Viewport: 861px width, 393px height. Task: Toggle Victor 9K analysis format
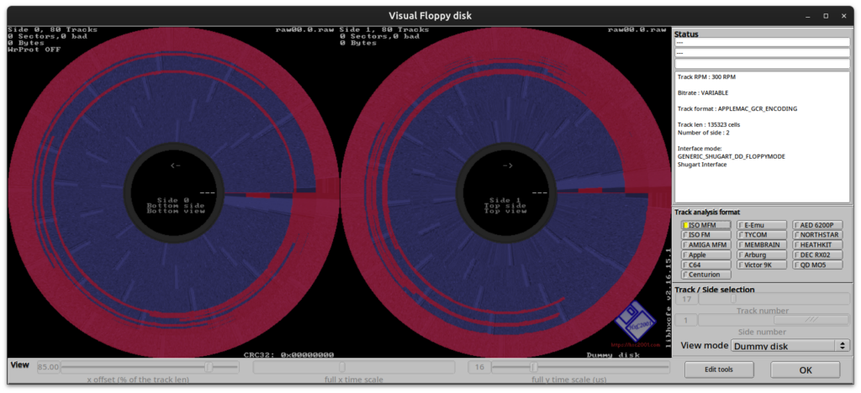pyautogui.click(x=762, y=265)
